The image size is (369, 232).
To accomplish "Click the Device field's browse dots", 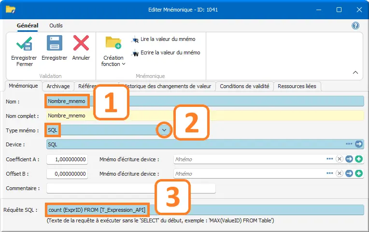I will (349, 144).
